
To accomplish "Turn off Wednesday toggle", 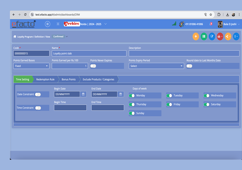I will point(207,96).
